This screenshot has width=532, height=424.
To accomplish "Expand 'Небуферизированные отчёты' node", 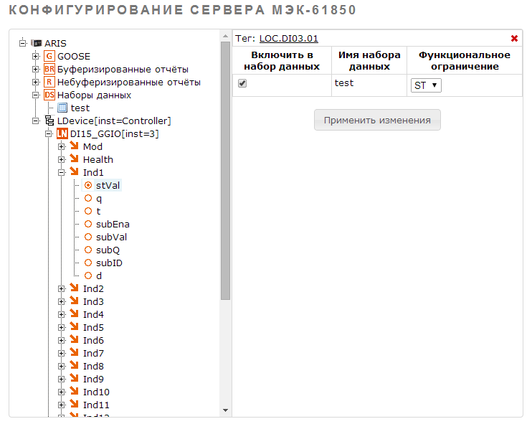I will (36, 82).
